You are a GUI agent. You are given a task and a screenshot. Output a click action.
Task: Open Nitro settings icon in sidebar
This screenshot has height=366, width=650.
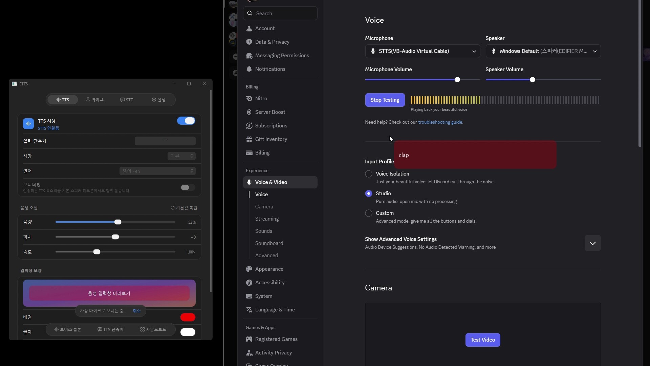(x=249, y=99)
